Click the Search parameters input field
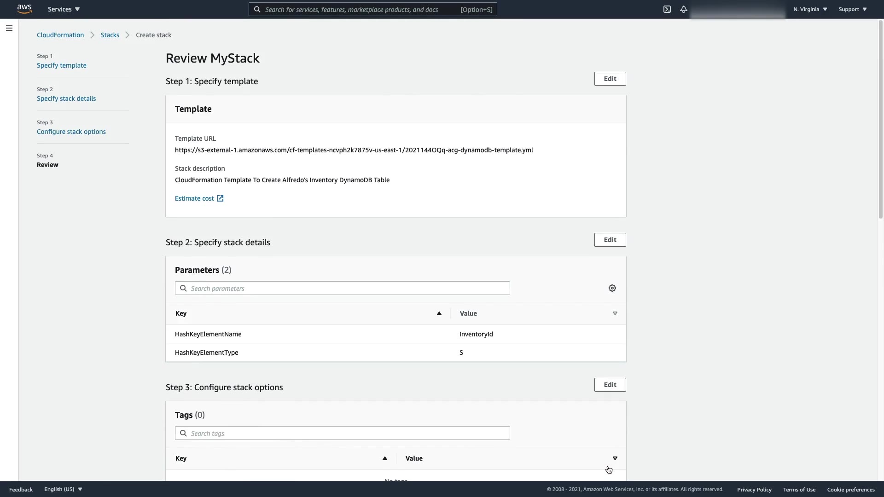 pyautogui.click(x=343, y=289)
